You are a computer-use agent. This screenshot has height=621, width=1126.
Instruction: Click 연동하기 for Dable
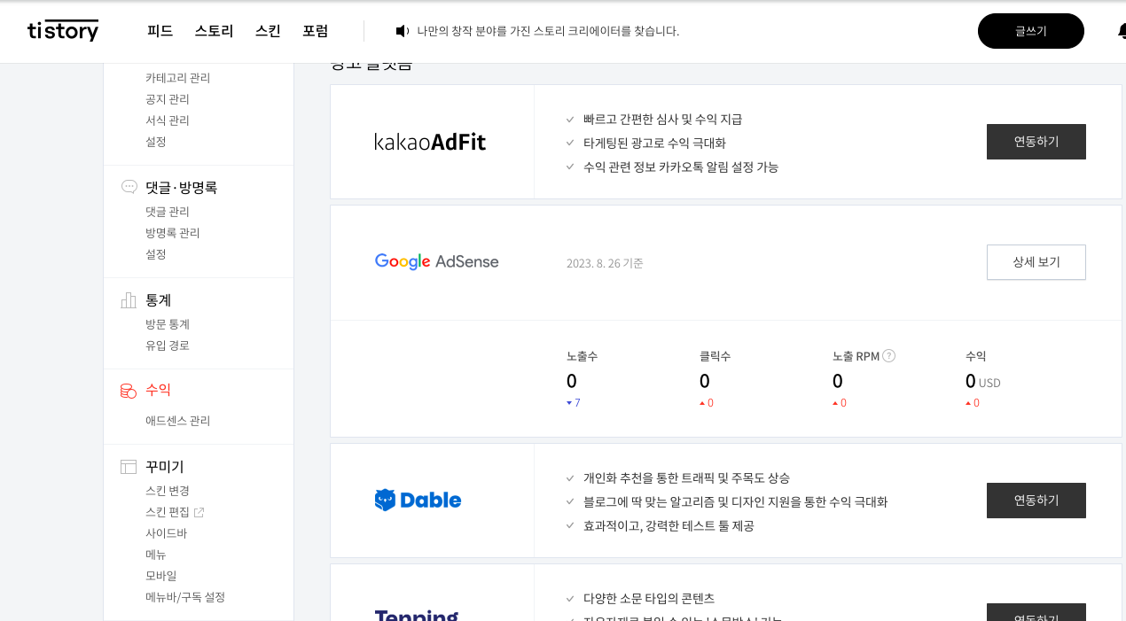(1036, 501)
